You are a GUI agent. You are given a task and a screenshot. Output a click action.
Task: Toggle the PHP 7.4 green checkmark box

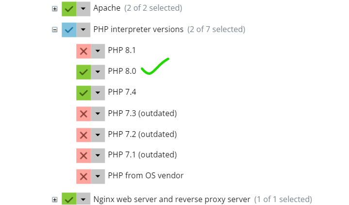[83, 92]
